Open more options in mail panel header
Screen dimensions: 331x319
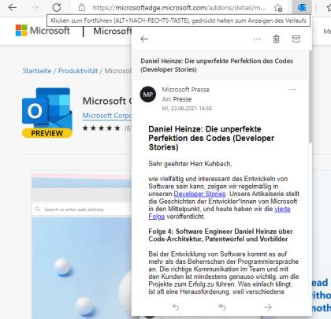click(257, 39)
